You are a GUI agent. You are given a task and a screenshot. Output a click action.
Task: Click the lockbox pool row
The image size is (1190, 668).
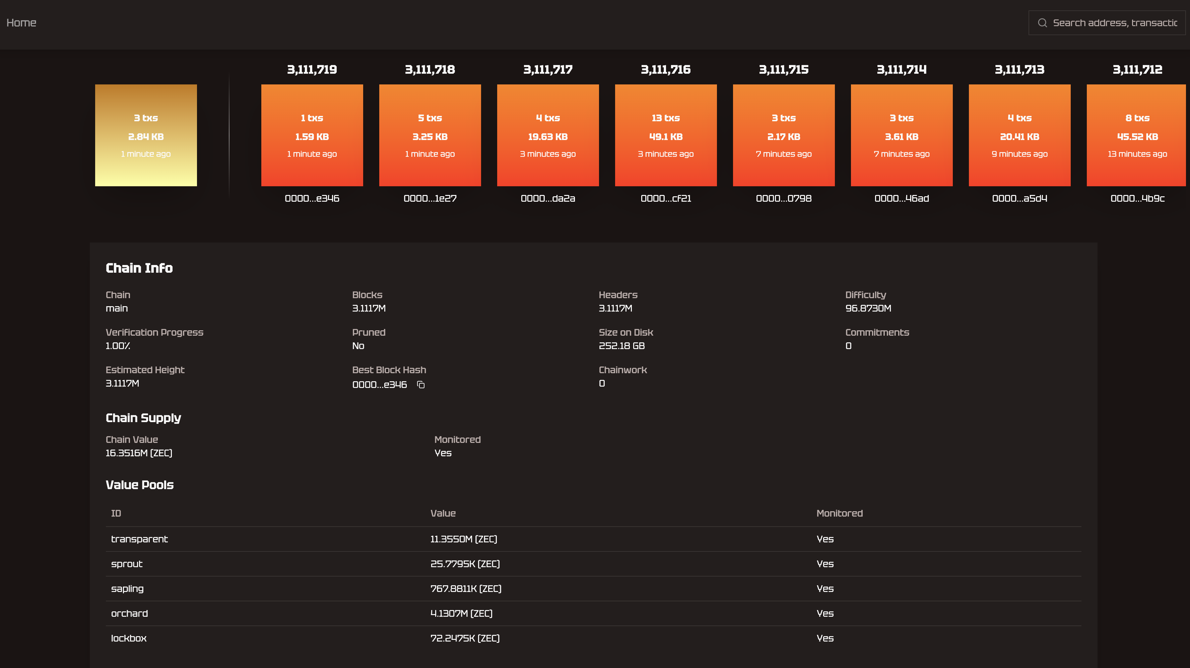[x=593, y=639]
